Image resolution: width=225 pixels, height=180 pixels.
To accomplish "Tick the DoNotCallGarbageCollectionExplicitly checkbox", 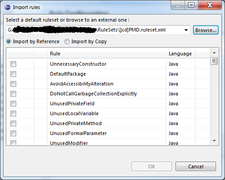I will pyautogui.click(x=13, y=94).
